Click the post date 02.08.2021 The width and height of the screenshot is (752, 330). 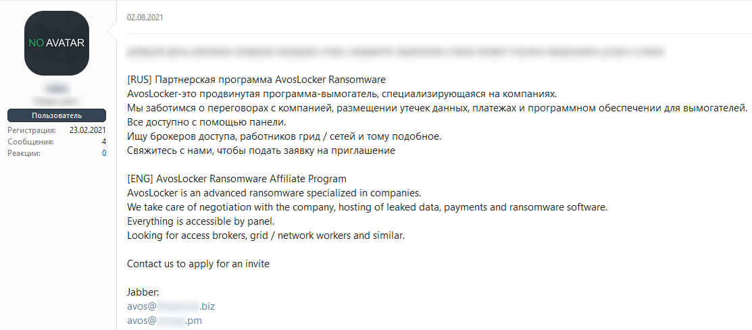145,18
